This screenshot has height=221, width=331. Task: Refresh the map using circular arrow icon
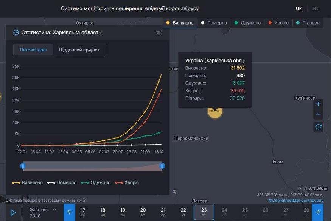(x=318, y=127)
